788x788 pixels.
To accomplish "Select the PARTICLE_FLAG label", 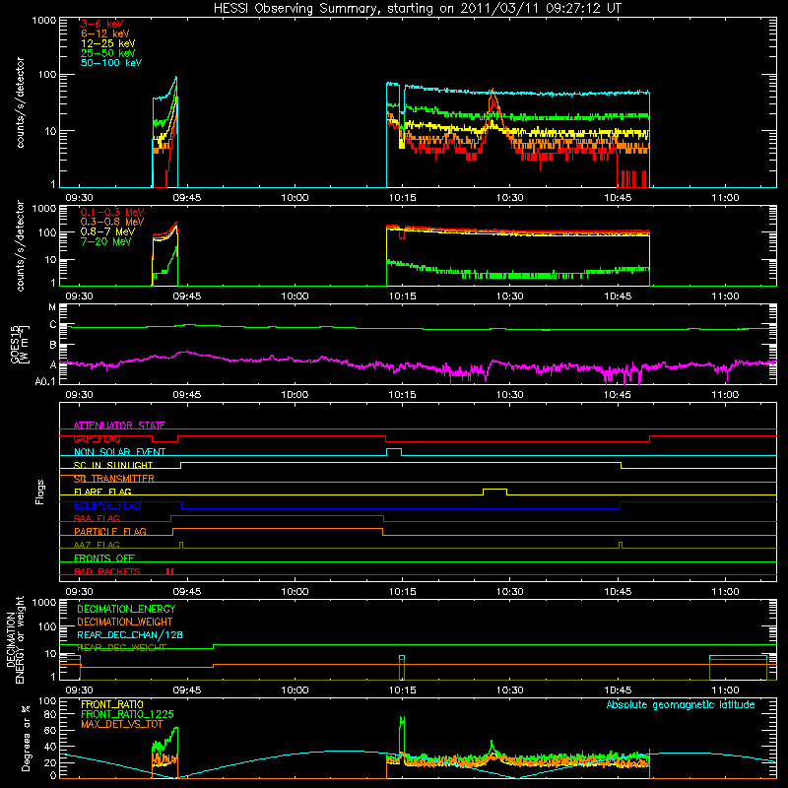I will click(110, 532).
